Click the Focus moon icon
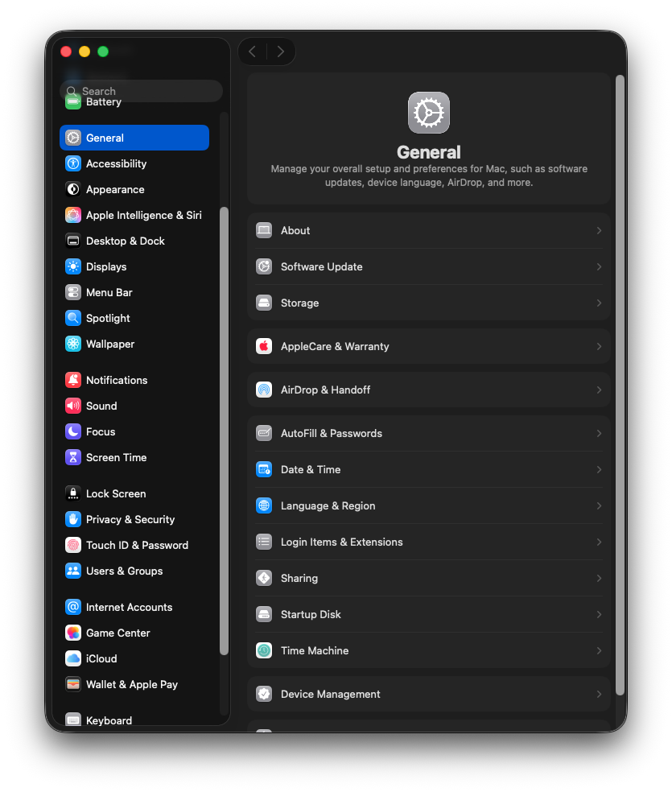 [x=73, y=432]
